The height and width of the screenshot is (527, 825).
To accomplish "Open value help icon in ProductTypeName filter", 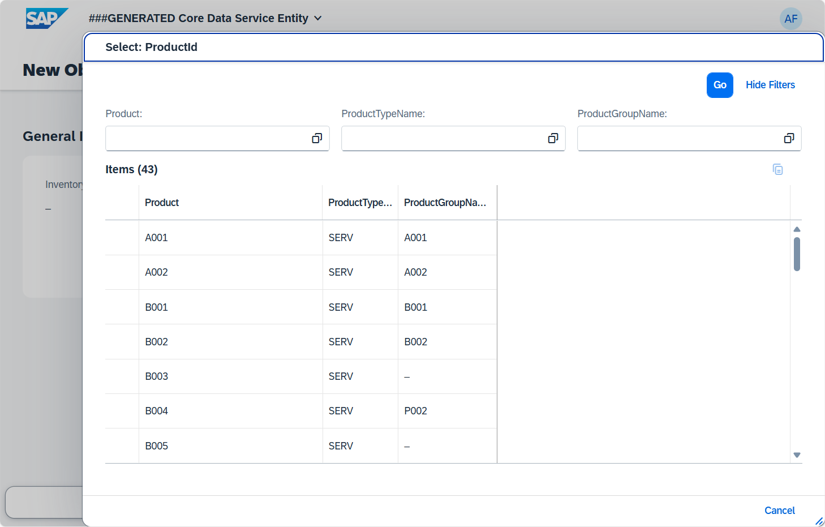I will click(x=553, y=139).
